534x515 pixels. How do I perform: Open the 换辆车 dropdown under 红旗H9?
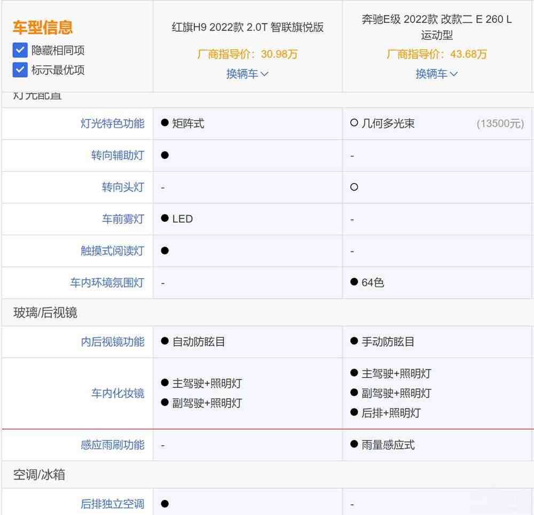tap(247, 74)
